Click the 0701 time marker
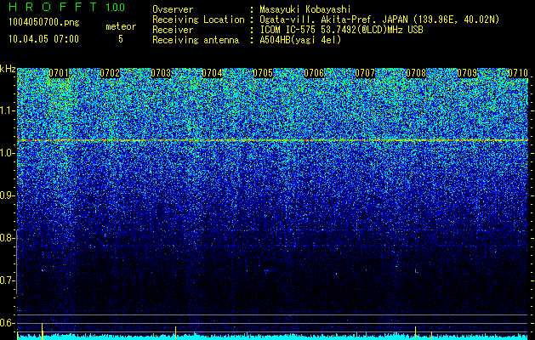Image resolution: width=535 pixels, height=340 pixels. [59, 73]
